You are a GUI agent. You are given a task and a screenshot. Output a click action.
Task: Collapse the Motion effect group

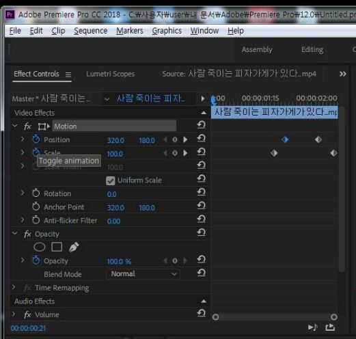[15, 126]
